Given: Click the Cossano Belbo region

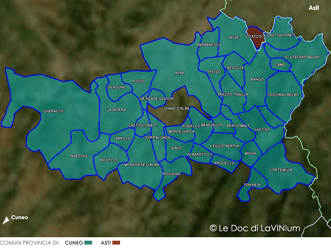Looking at the screenshot, I should pos(283,94).
